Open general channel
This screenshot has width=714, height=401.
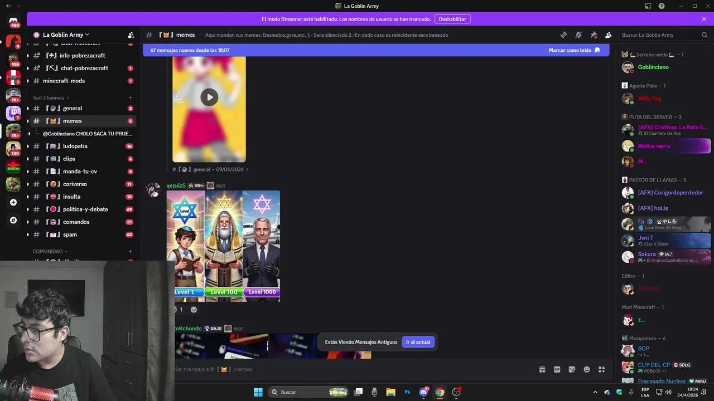(x=82, y=108)
